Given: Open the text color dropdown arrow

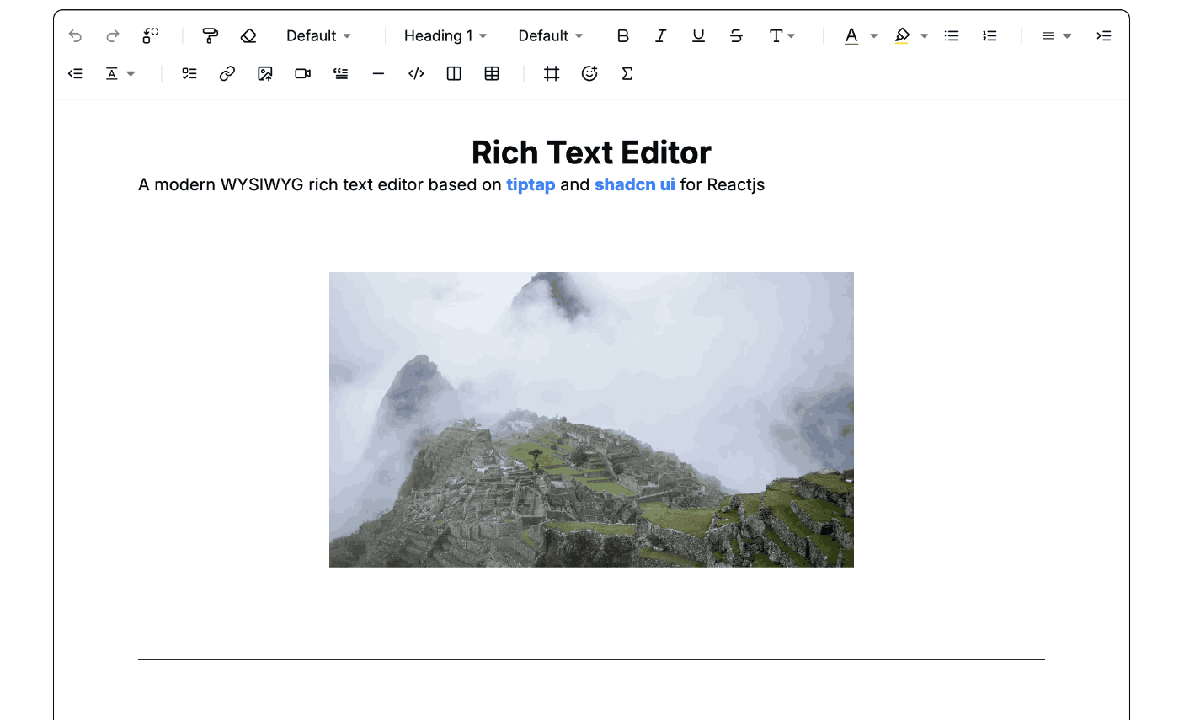Looking at the screenshot, I should [x=874, y=35].
